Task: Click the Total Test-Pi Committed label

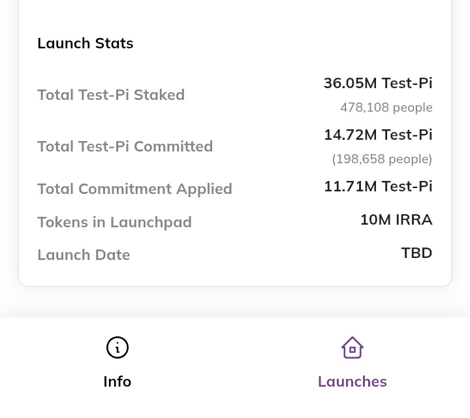Action: [125, 146]
